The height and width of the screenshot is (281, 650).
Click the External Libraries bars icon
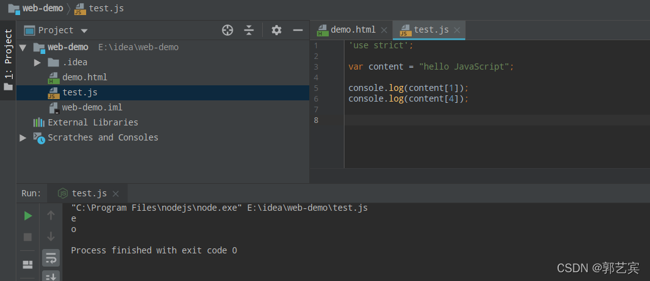38,122
